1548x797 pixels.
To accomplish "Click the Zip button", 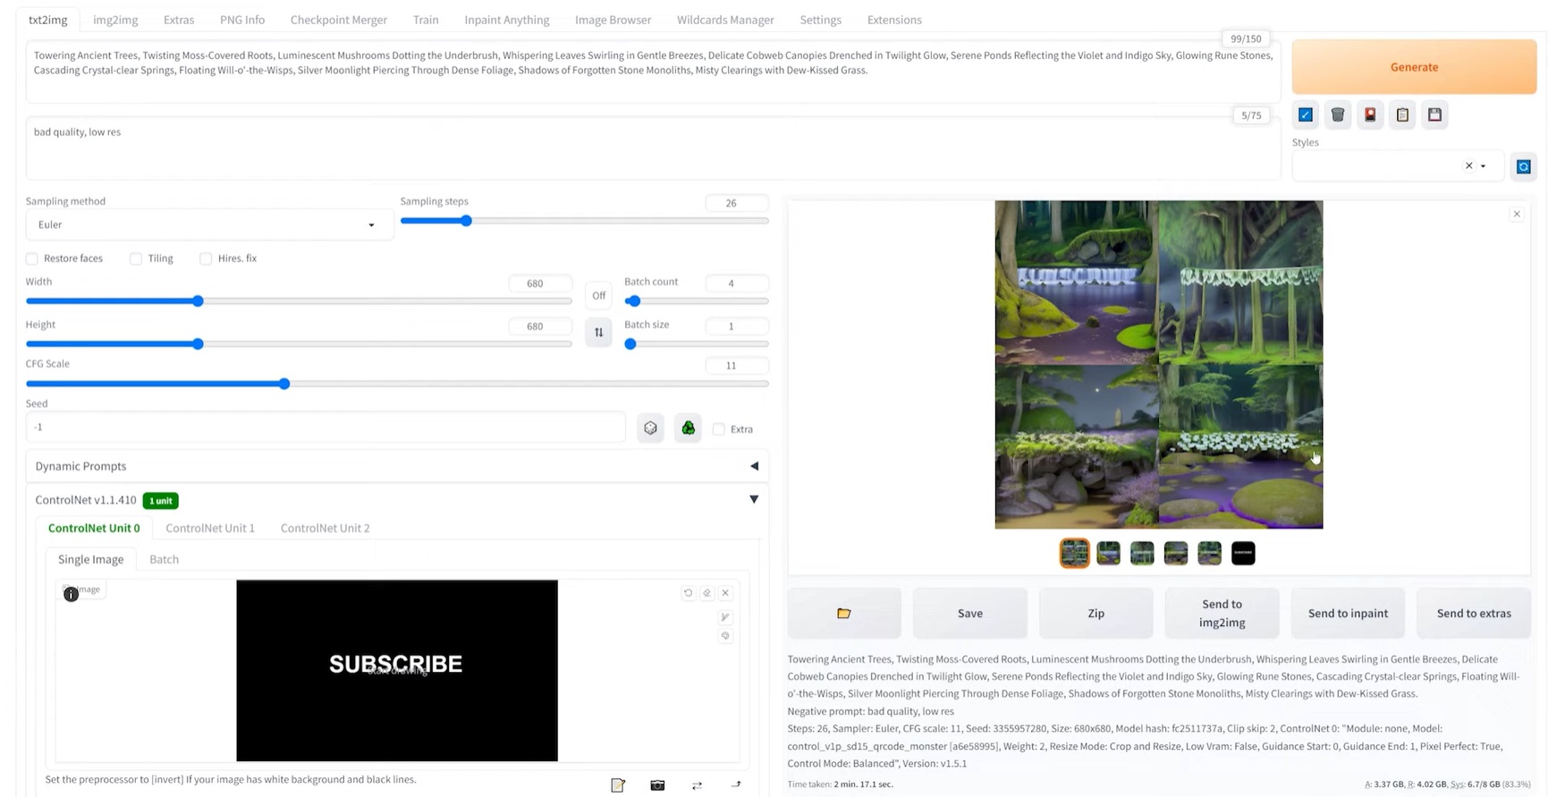I will (1096, 613).
